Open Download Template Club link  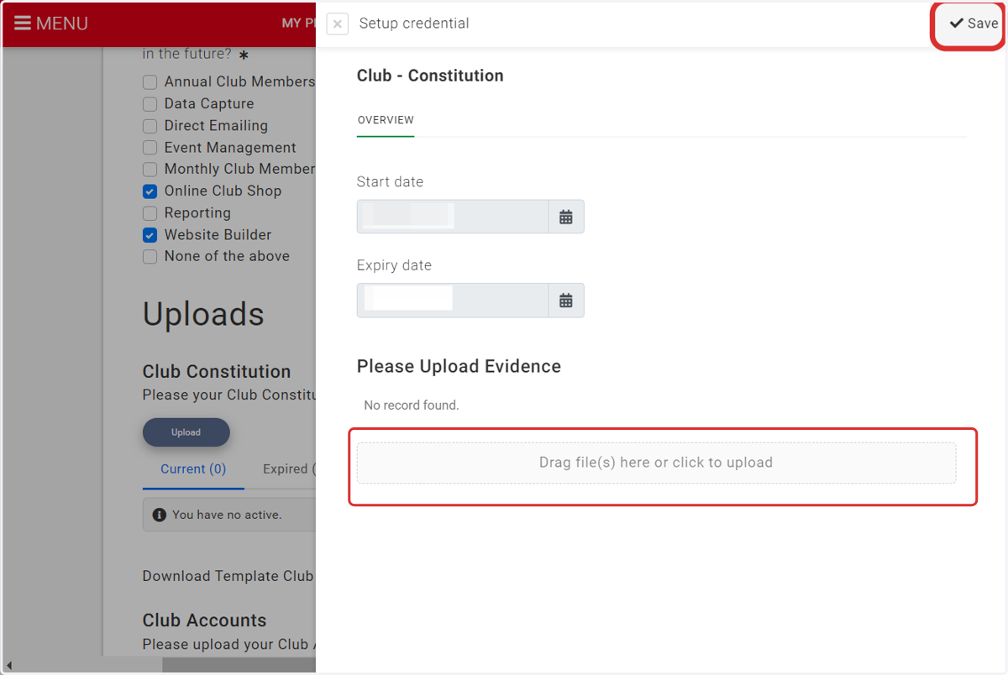click(x=228, y=576)
